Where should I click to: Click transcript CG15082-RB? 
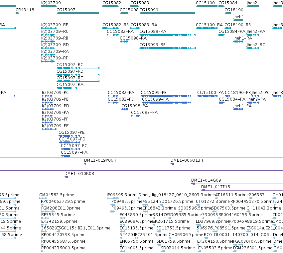pos(111,28)
